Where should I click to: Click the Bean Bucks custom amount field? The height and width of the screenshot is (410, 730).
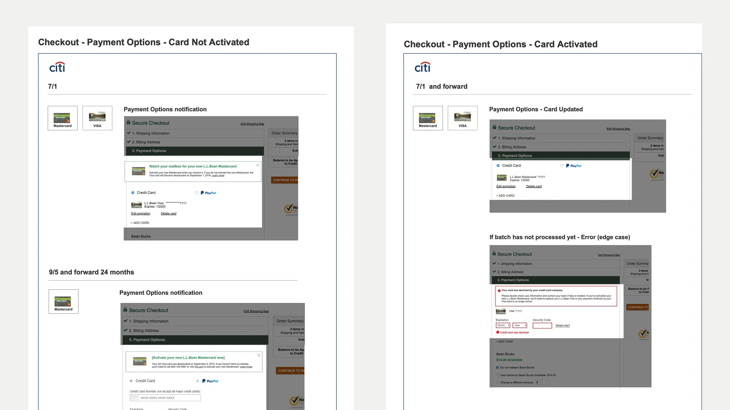(x=542, y=382)
